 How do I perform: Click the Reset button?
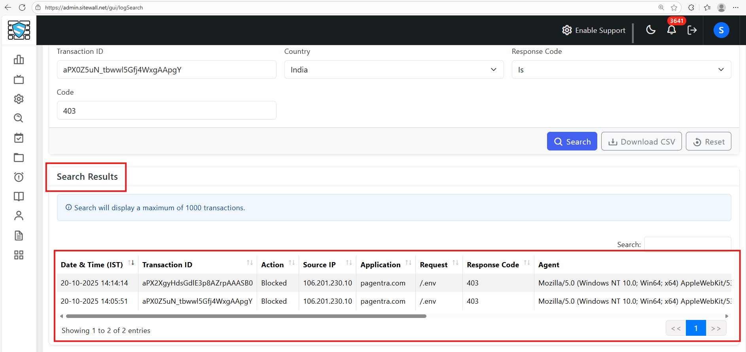(708, 141)
